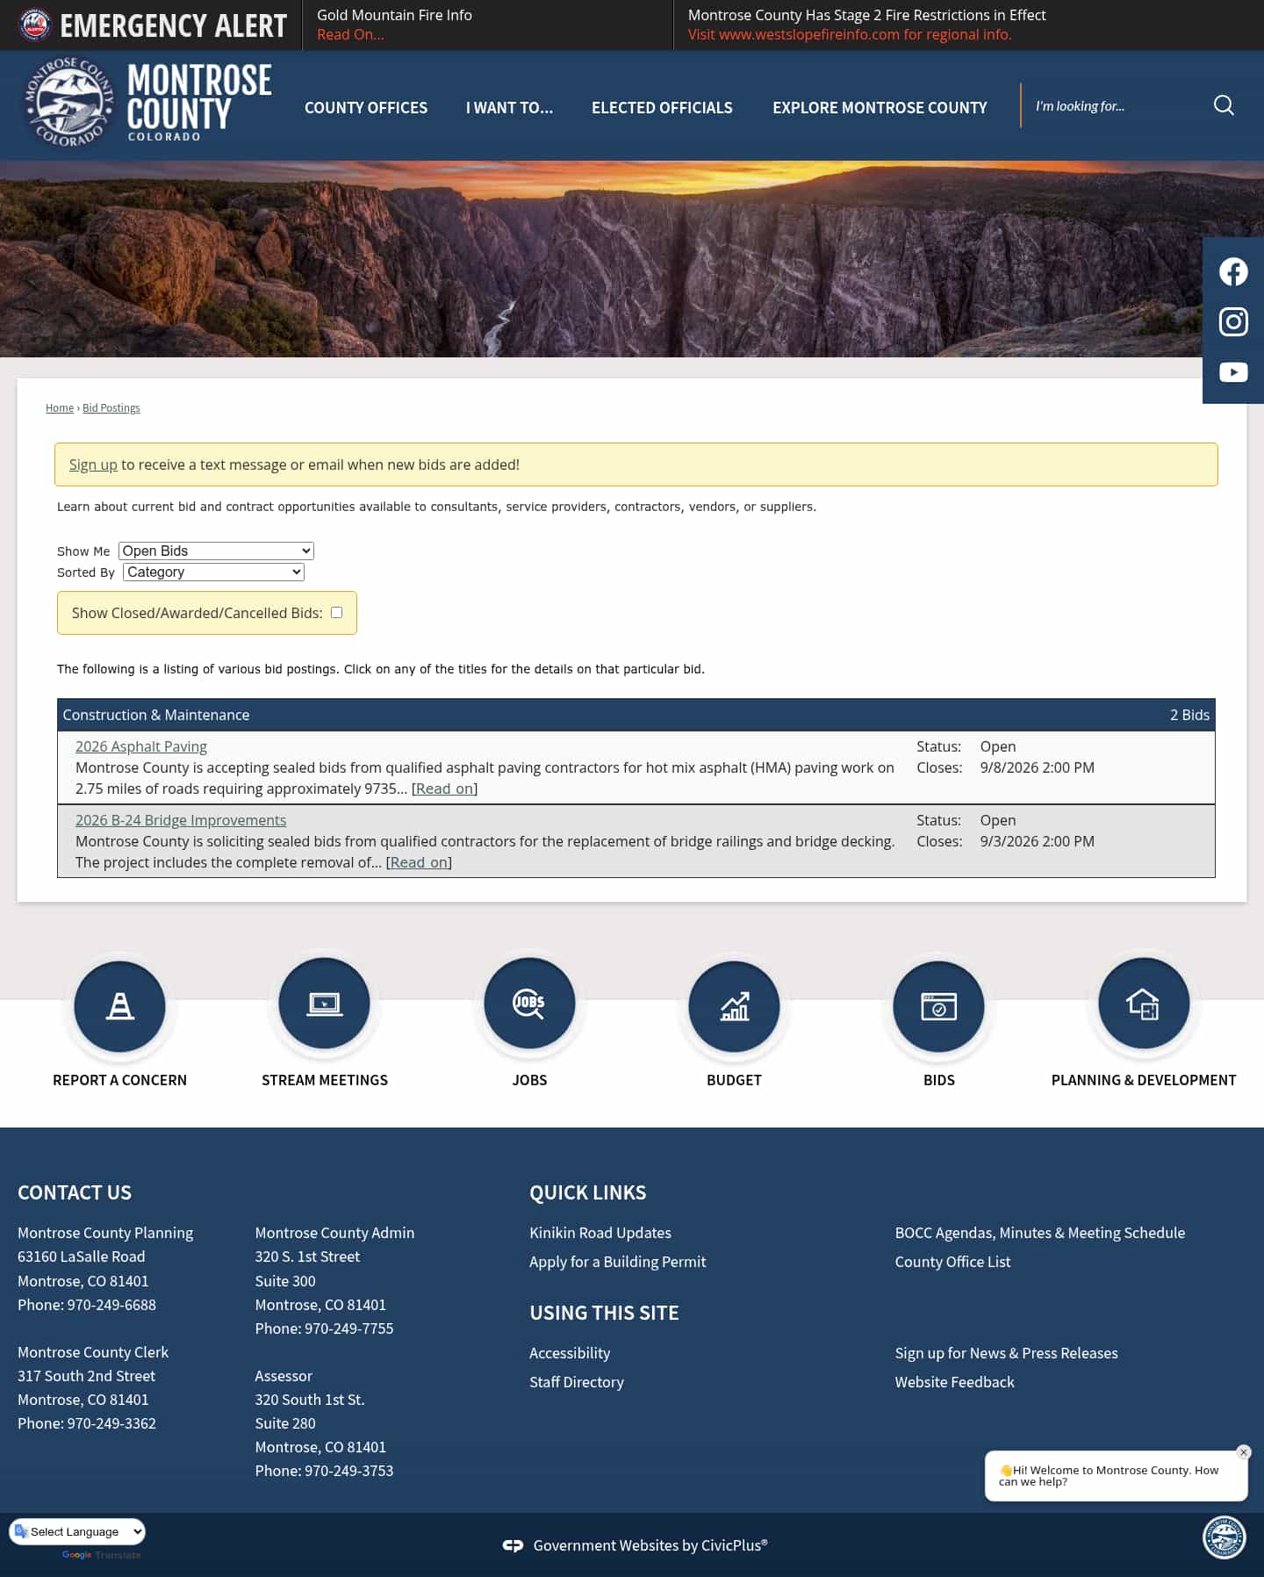1264x1577 pixels.
Task: Click the Admin phone 970-249-7755
Action: point(348,1329)
